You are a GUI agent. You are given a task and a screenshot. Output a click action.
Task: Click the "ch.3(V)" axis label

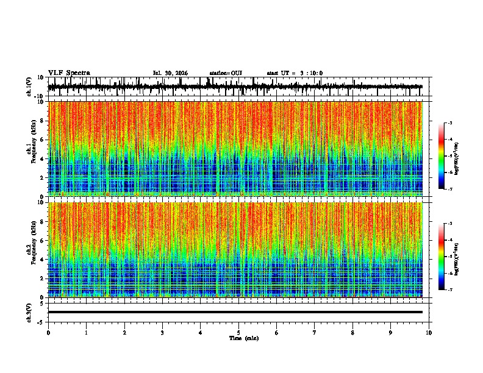29,313
